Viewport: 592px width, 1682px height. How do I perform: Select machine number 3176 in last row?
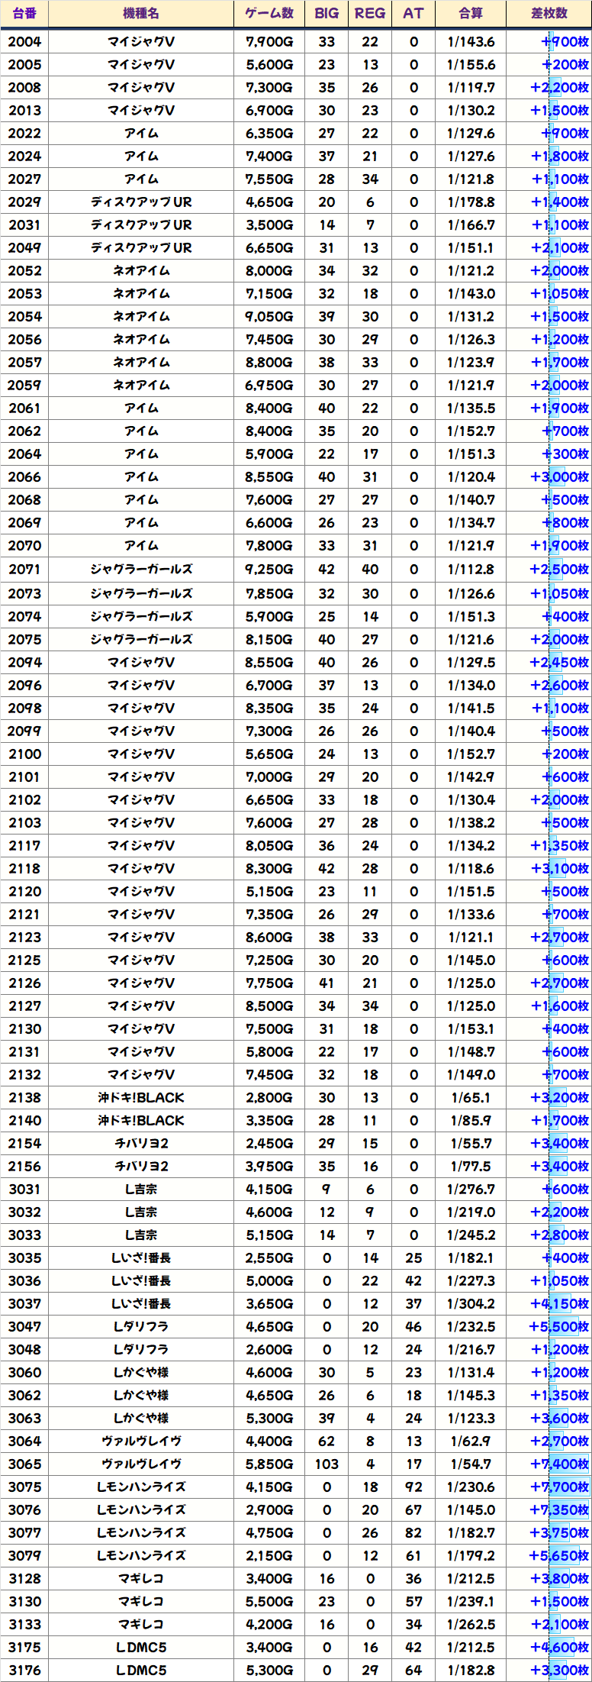pyautogui.click(x=24, y=1671)
